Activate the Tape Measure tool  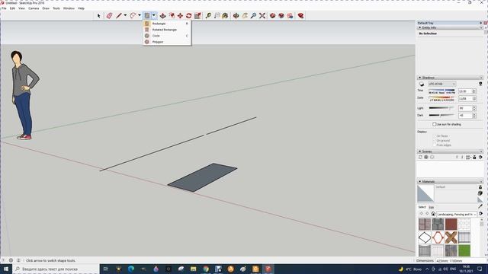pyautogui.click(x=208, y=15)
